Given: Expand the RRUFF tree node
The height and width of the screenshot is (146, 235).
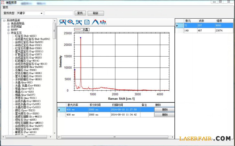Looking at the screenshot, I should point(8,30).
